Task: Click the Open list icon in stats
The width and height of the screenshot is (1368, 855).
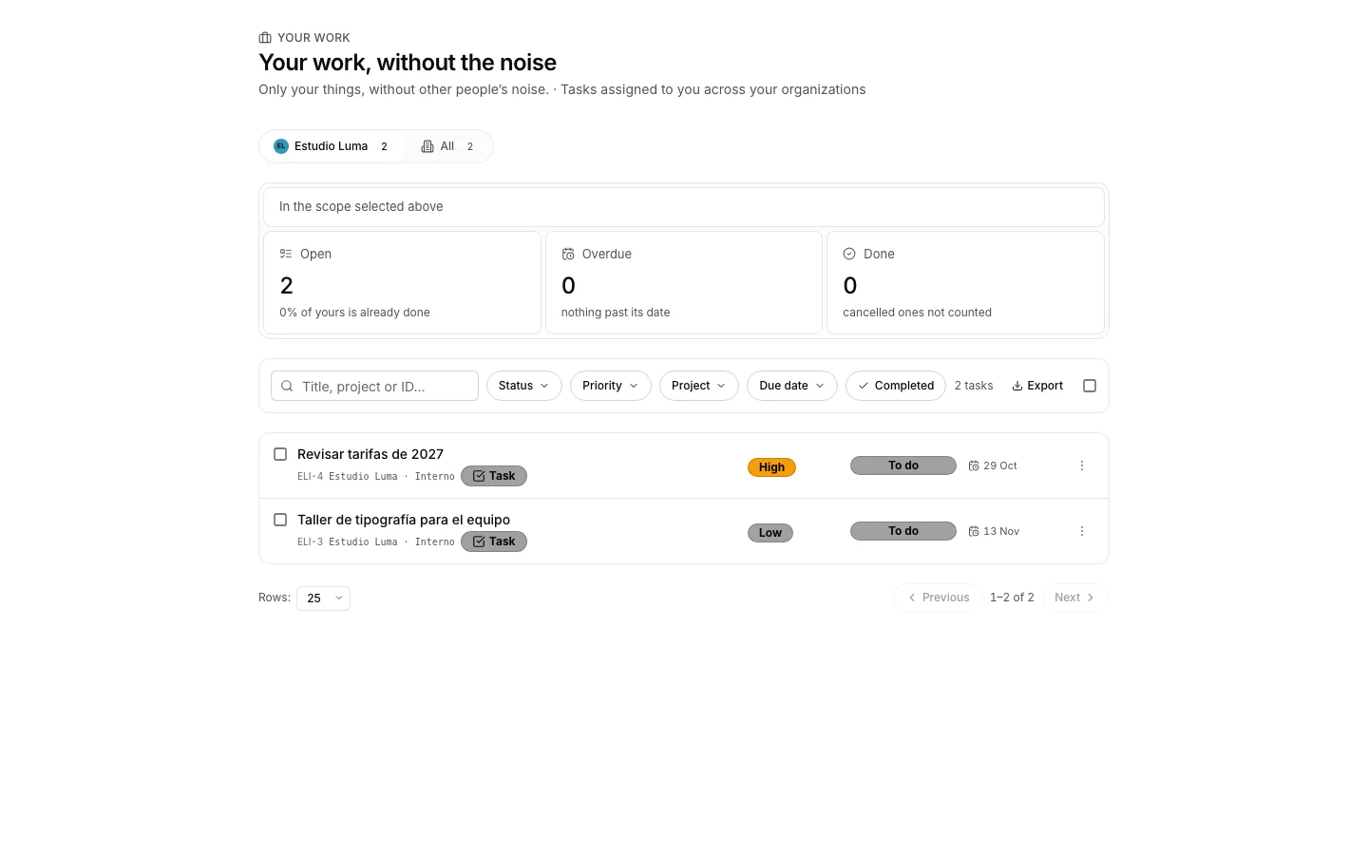Action: [x=286, y=254]
